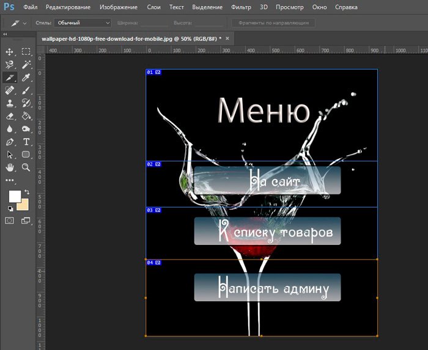This screenshot has height=350, width=428.
Task: Choose the Clone Stamp tool
Action: [x=10, y=103]
